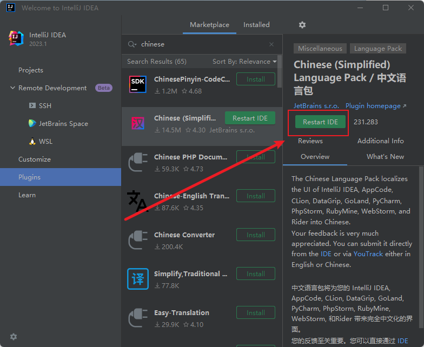Click the Language Pack tag
The height and width of the screenshot is (347, 424).
point(377,49)
